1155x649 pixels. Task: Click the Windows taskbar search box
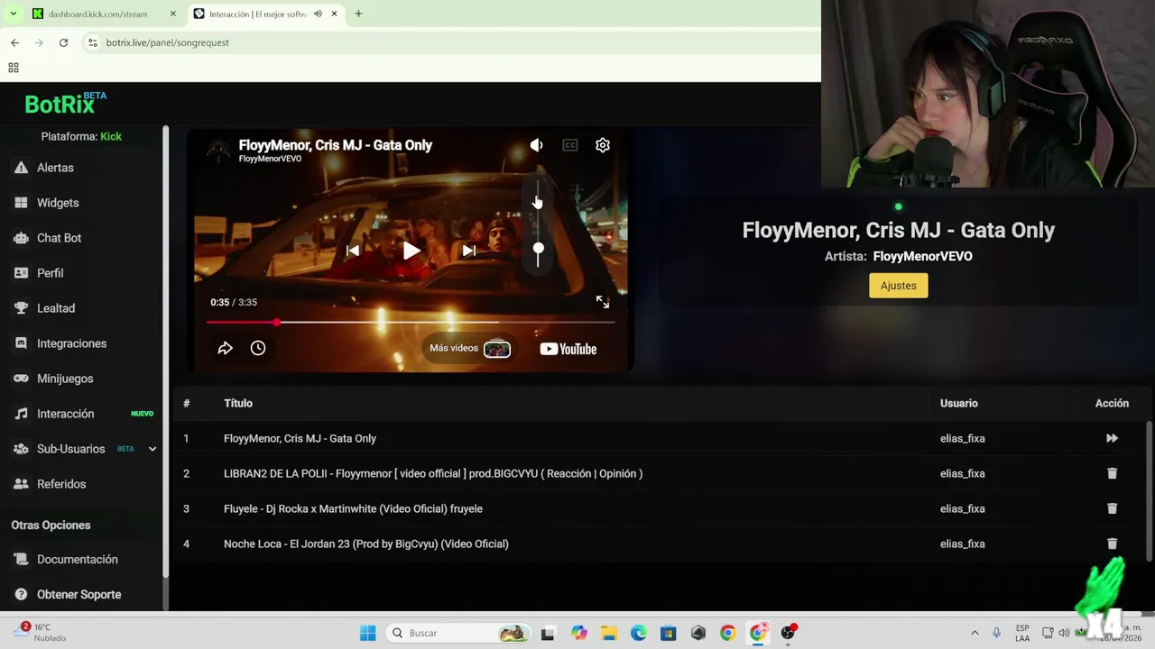point(458,633)
